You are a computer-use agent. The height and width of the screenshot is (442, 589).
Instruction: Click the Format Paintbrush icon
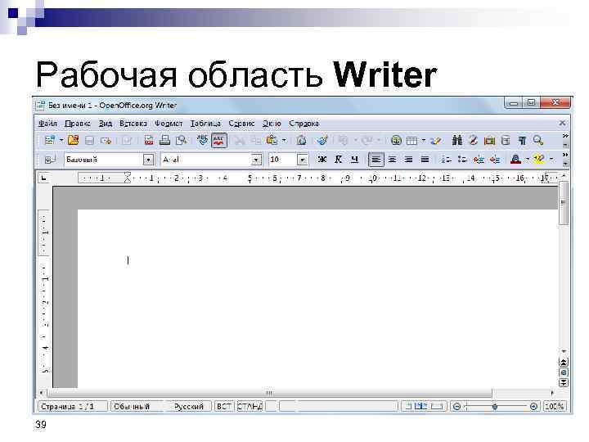[322, 141]
